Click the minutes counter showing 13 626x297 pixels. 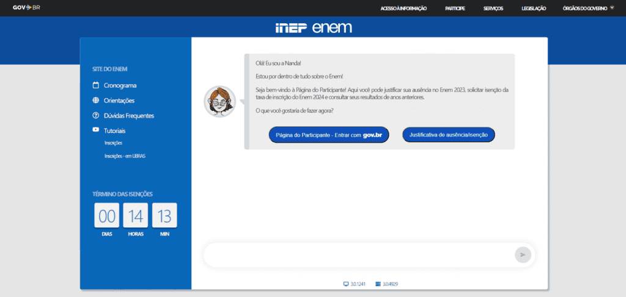[x=164, y=215]
